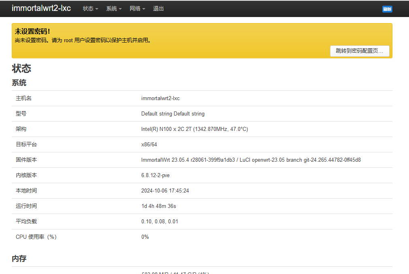
Task: Click 跳转到密码配置页 button
Action: 360,51
